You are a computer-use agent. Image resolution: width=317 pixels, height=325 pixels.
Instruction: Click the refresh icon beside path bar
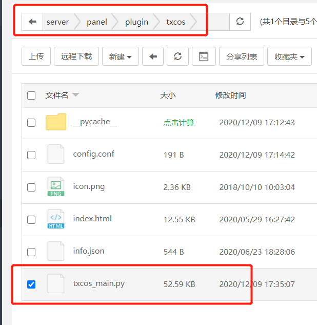tap(240, 22)
